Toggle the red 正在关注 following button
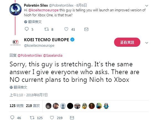Viewport: 158px width, 125px height. (127, 42)
